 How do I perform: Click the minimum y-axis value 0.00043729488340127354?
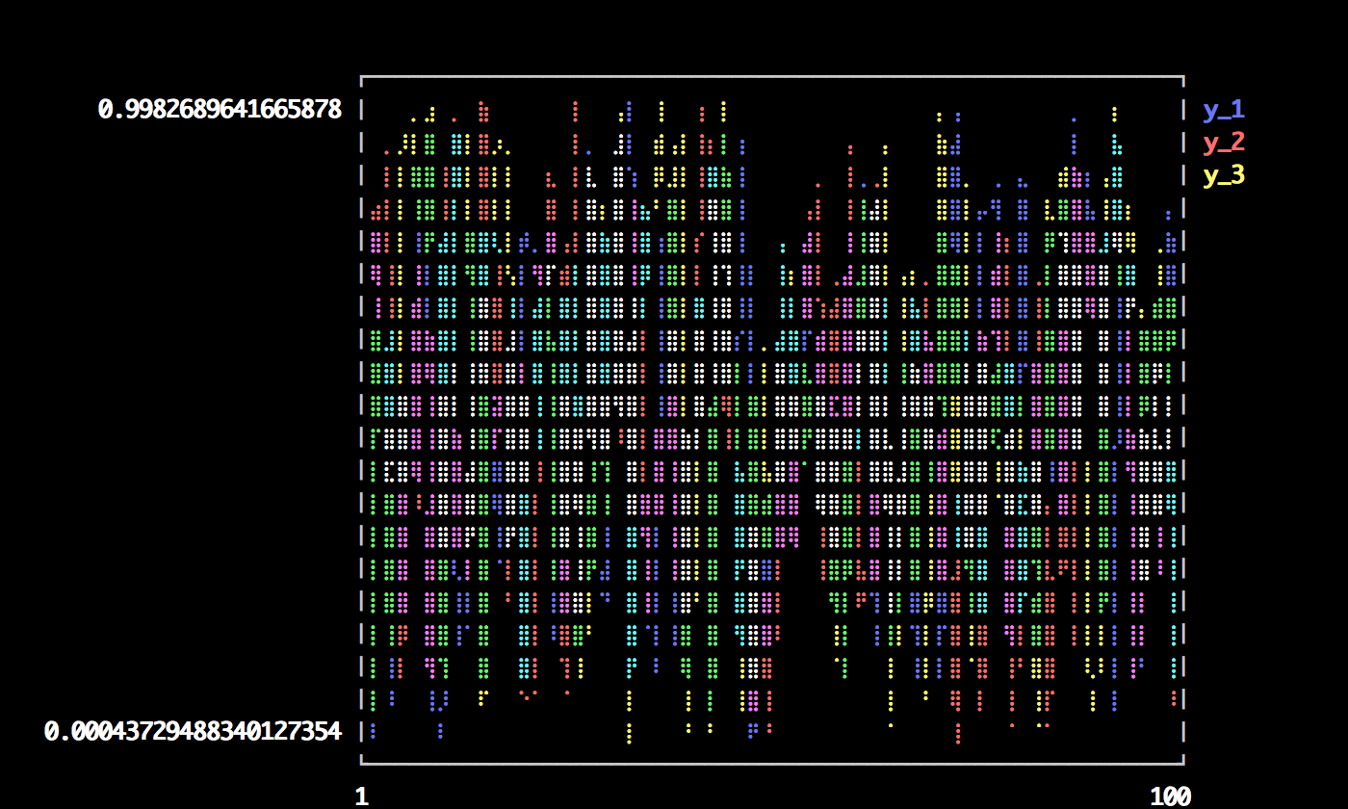tap(193, 732)
